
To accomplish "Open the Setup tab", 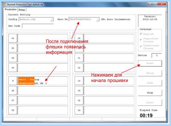I will tap(22, 10).
